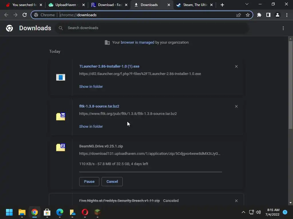The image size is (293, 219).
Task: Show hidden system tray icons
Action: click(243, 212)
